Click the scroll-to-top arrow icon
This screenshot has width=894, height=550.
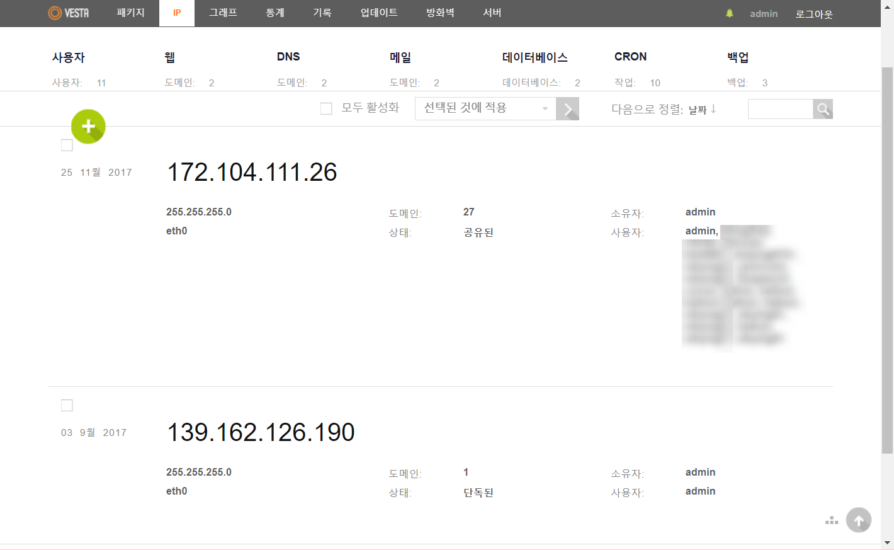point(859,520)
